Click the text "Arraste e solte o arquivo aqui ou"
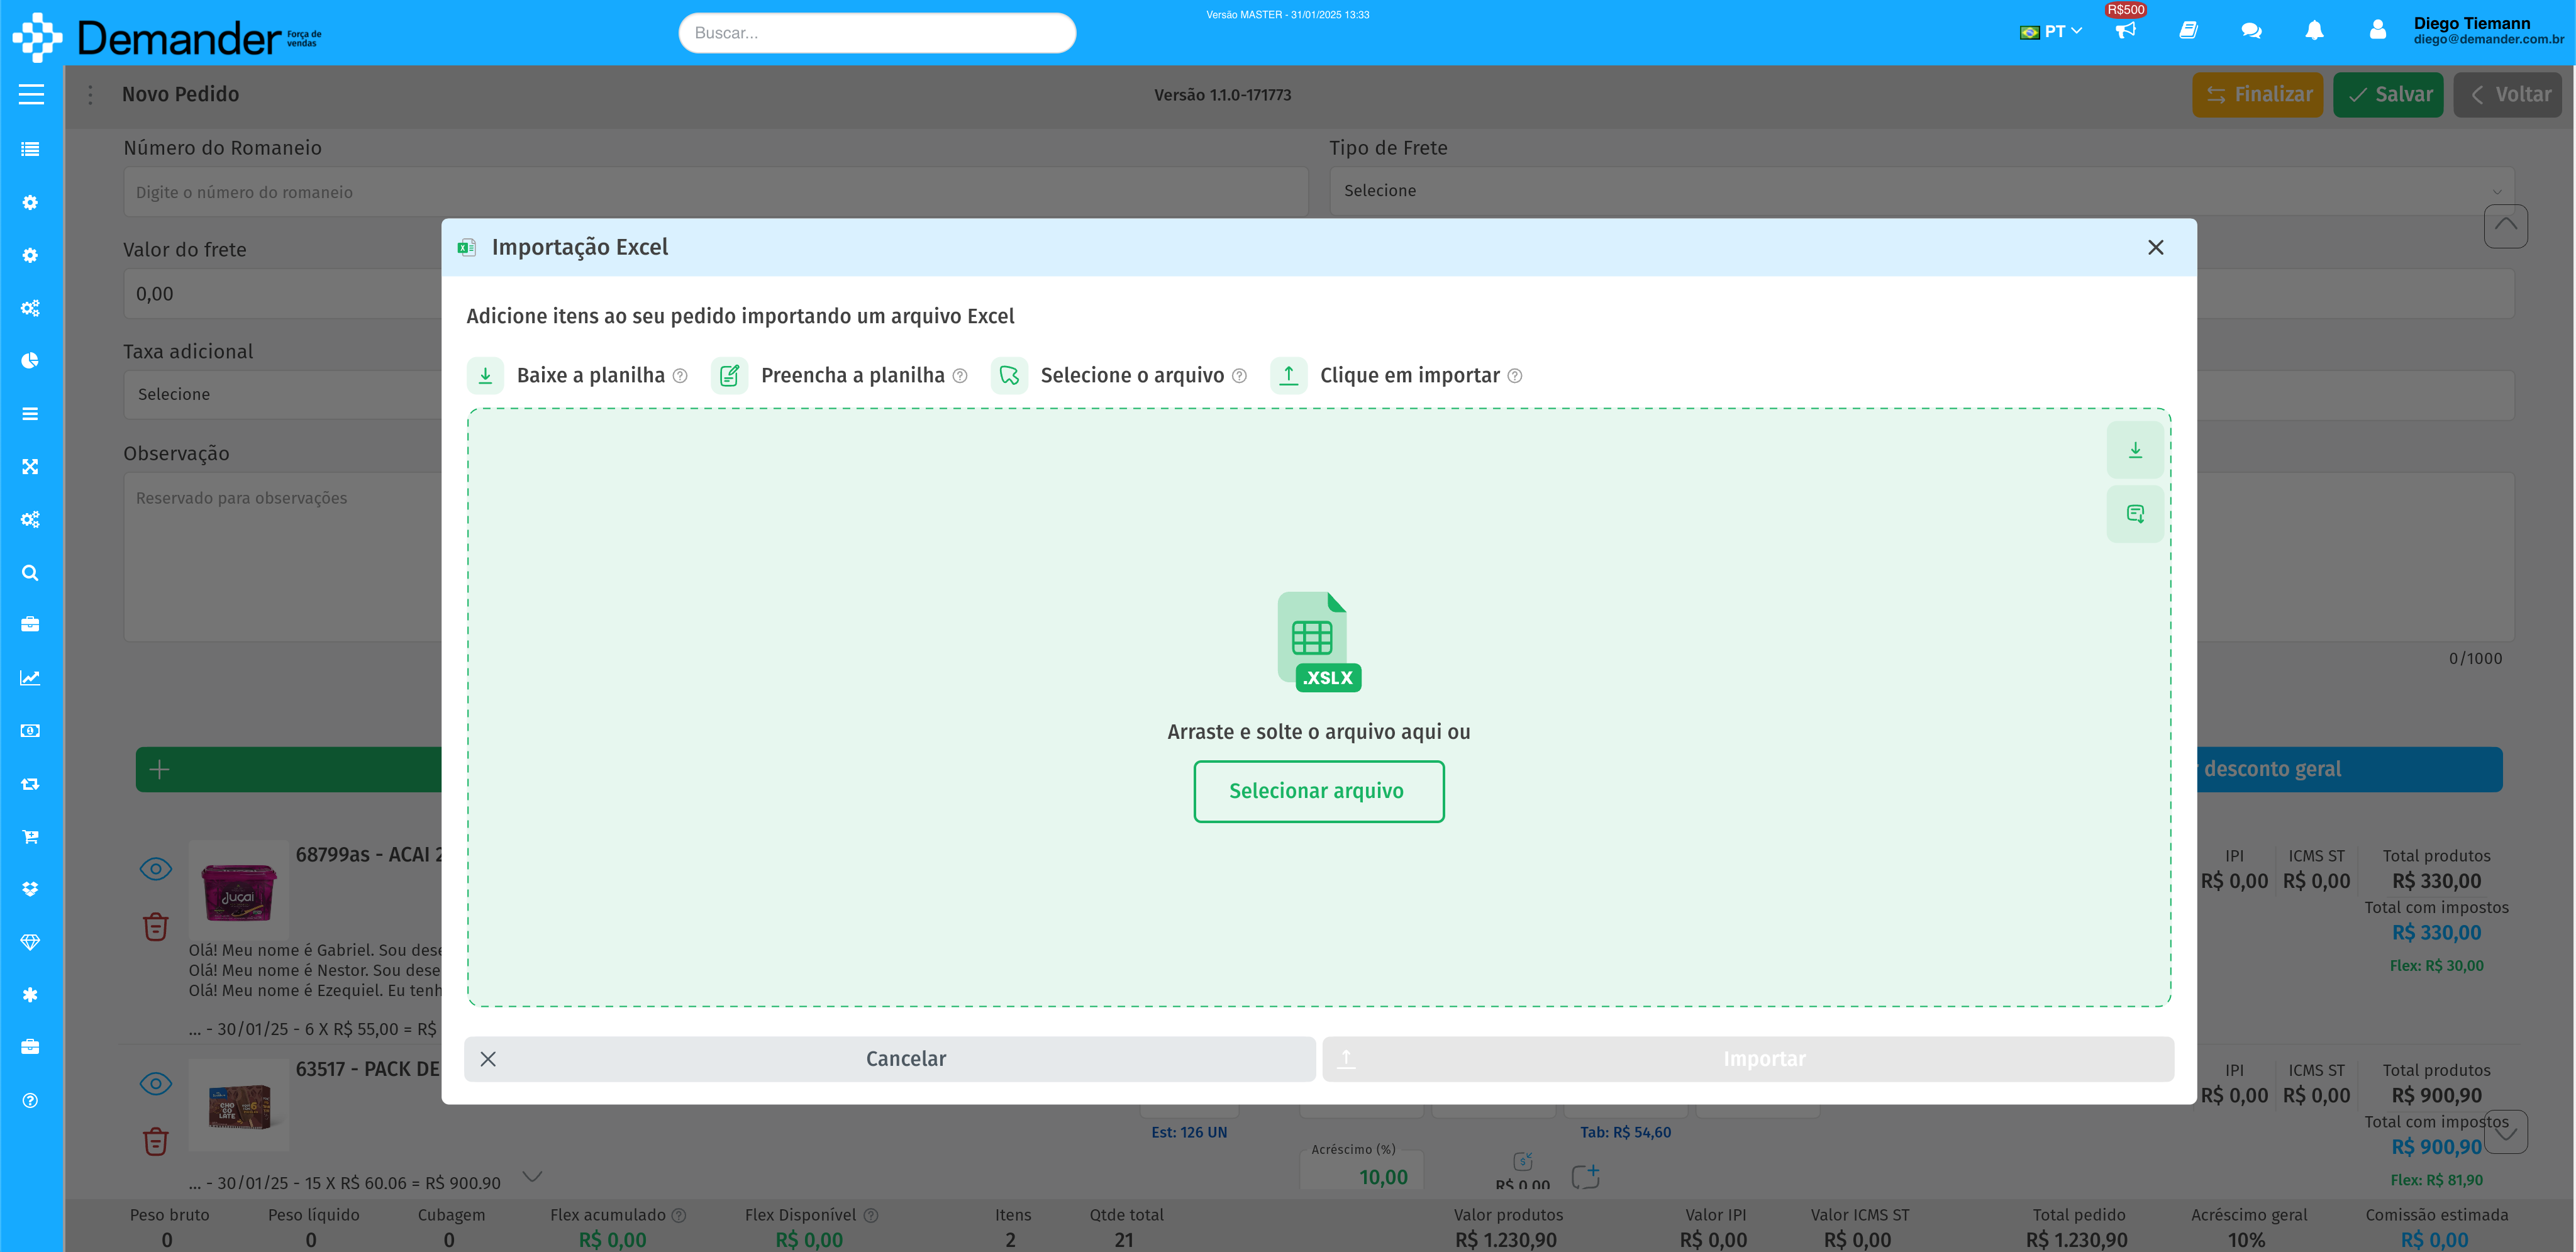 click(1318, 732)
